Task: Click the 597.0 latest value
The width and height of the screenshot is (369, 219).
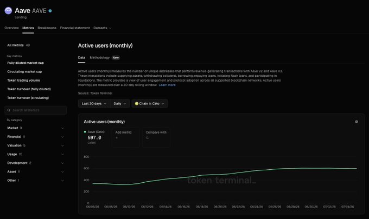Action: [x=94, y=138]
